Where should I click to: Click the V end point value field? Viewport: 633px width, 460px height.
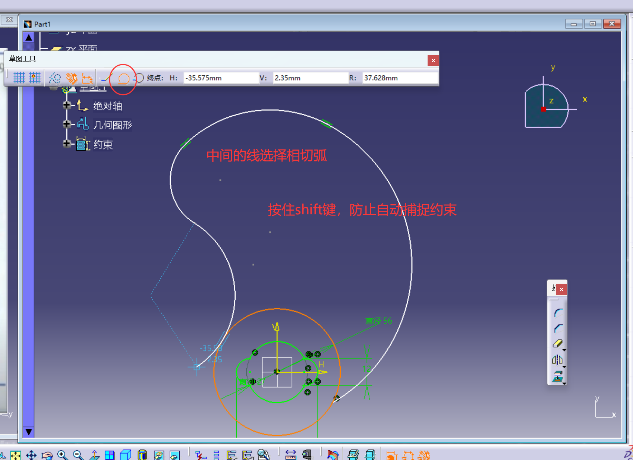(311, 78)
